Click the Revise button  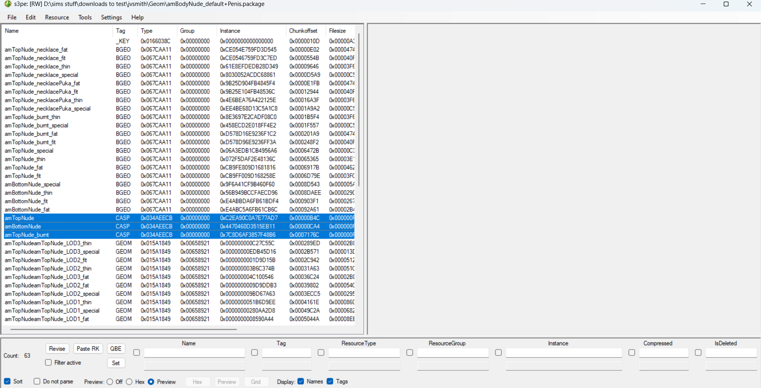(x=57, y=349)
